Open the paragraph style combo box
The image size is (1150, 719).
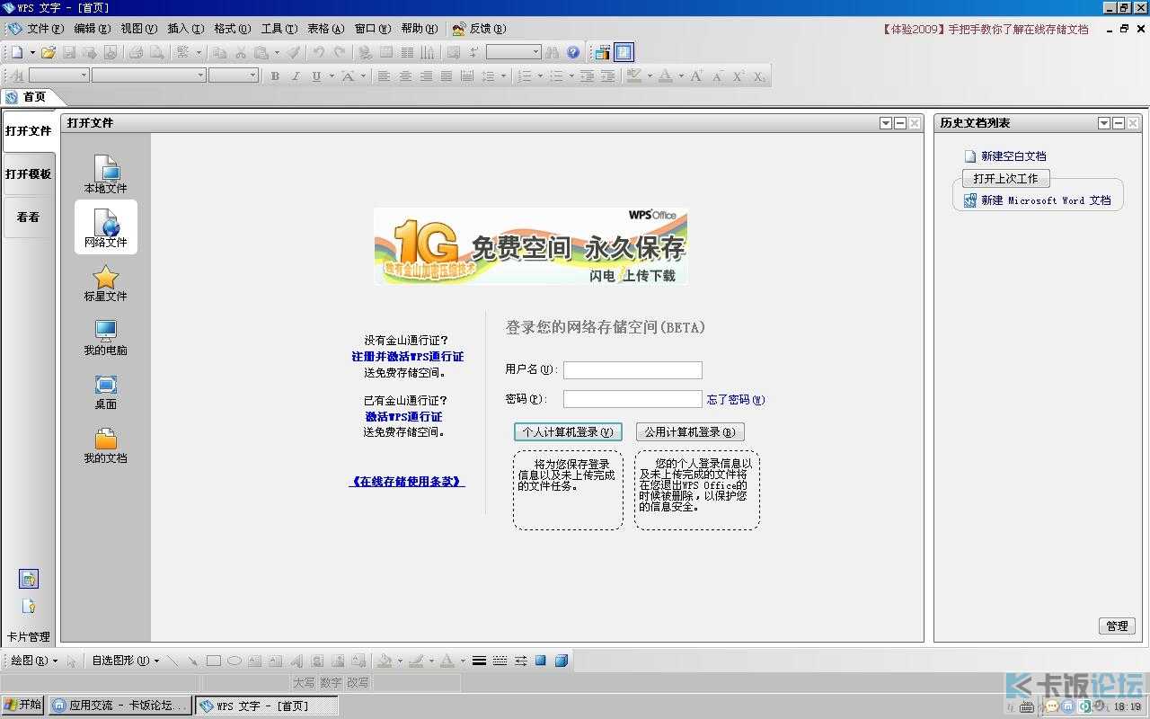pos(58,76)
